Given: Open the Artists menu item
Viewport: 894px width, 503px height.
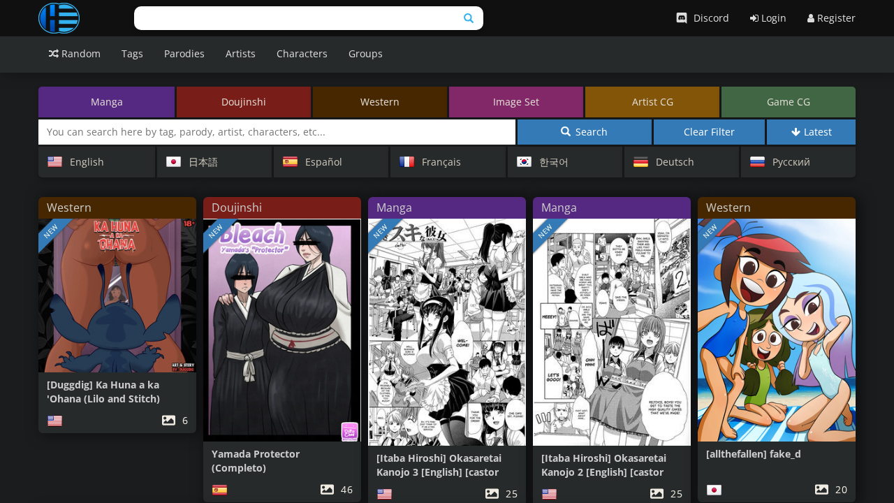Looking at the screenshot, I should 240,54.
